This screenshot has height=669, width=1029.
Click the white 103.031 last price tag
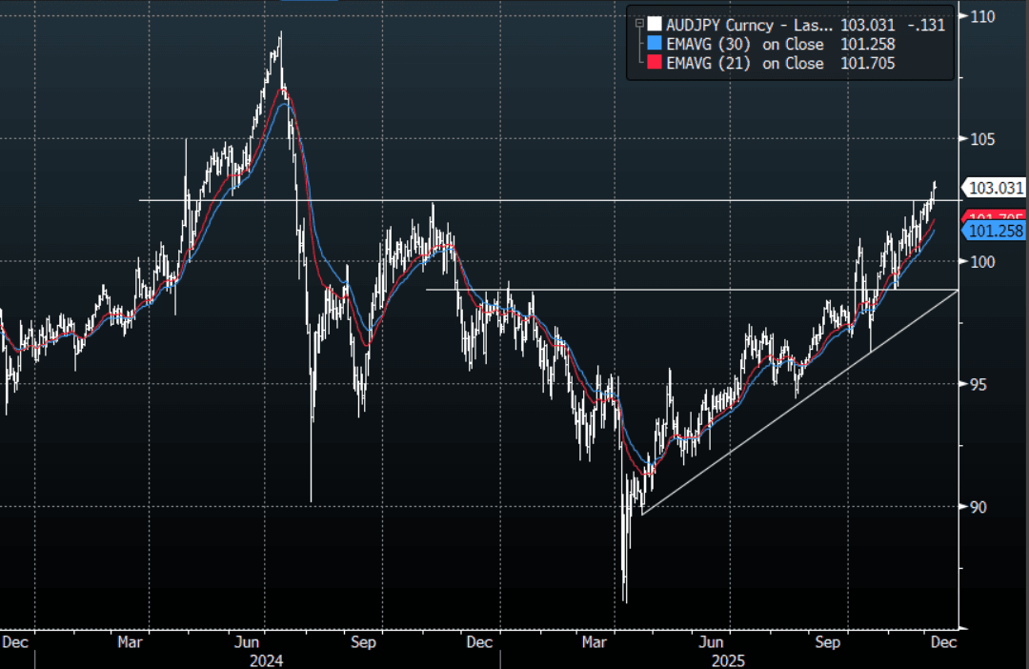click(x=996, y=188)
